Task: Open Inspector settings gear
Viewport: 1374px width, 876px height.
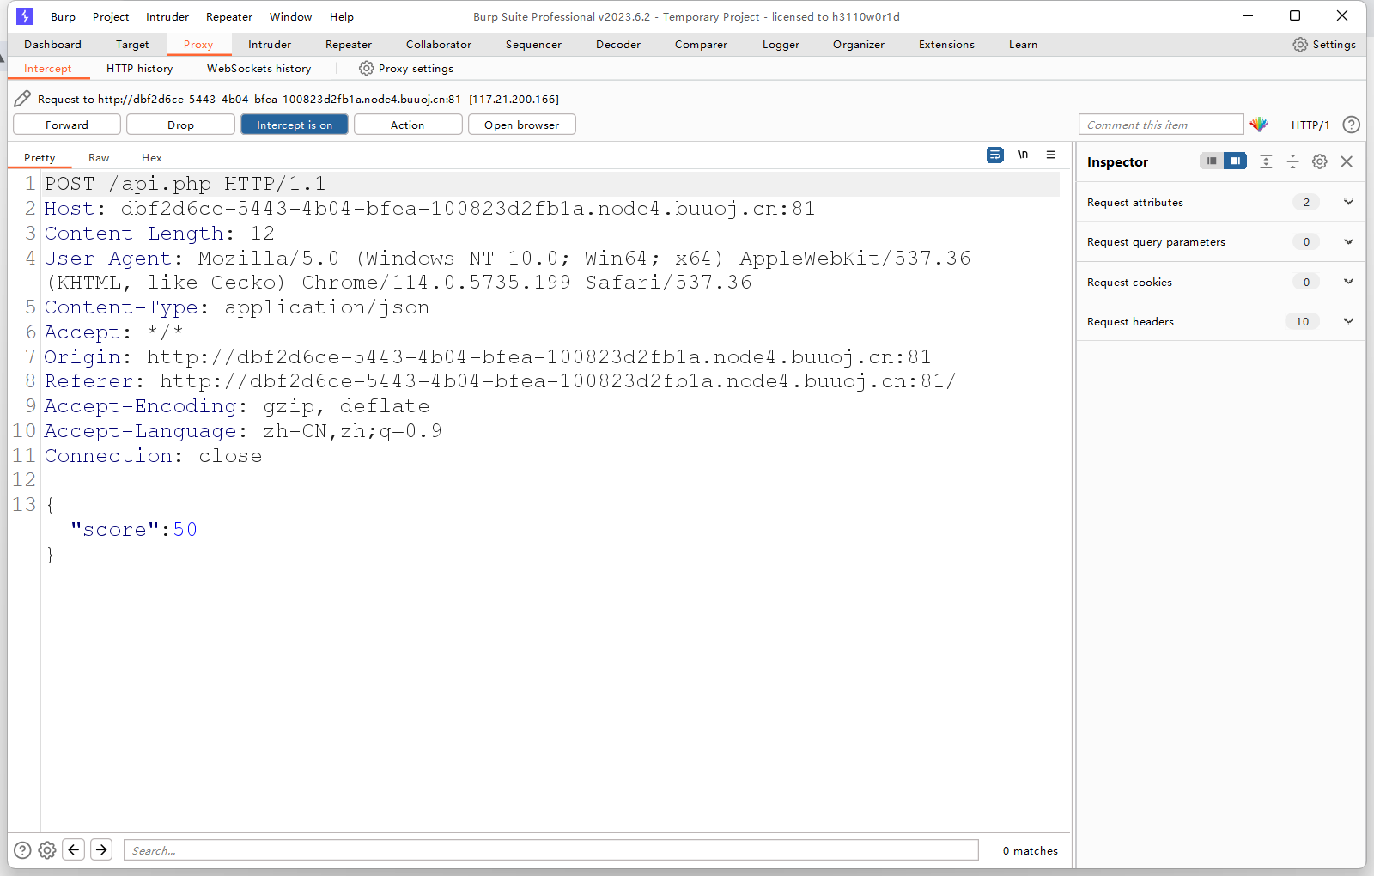Action: click(x=1320, y=161)
